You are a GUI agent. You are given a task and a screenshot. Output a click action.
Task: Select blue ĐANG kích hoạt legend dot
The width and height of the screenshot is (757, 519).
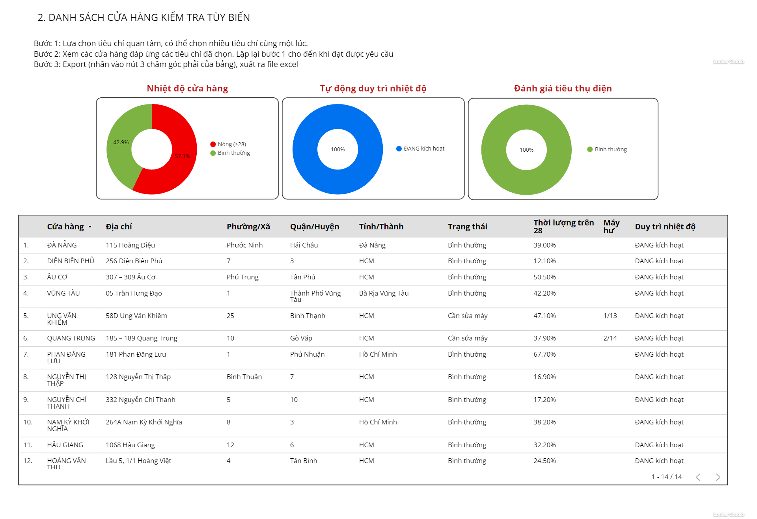(x=399, y=149)
